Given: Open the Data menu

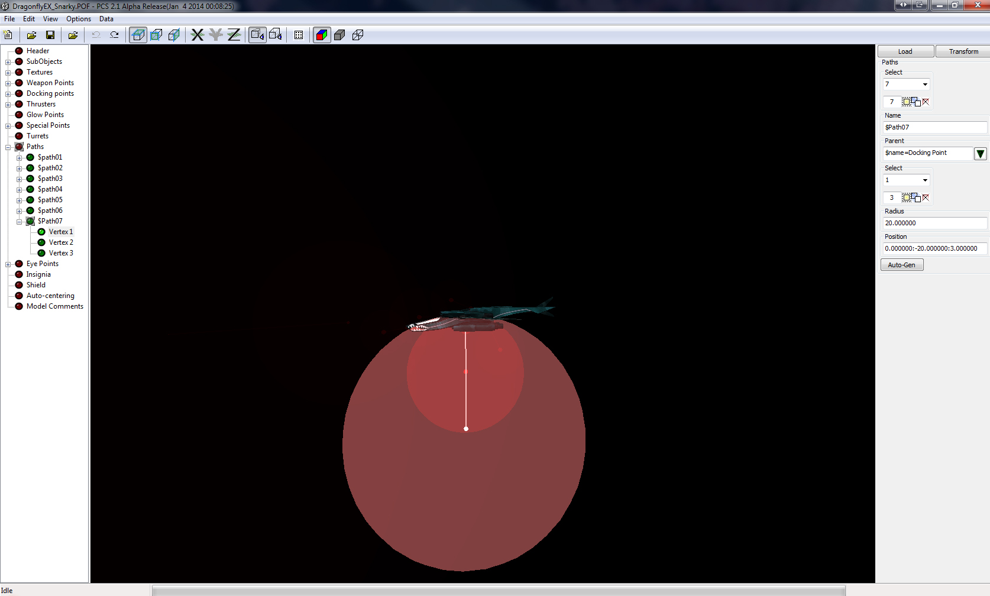Looking at the screenshot, I should (x=106, y=19).
